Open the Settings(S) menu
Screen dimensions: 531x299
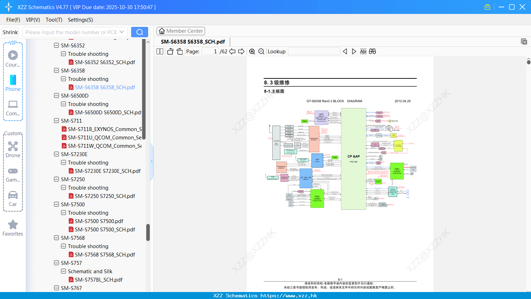pos(81,20)
